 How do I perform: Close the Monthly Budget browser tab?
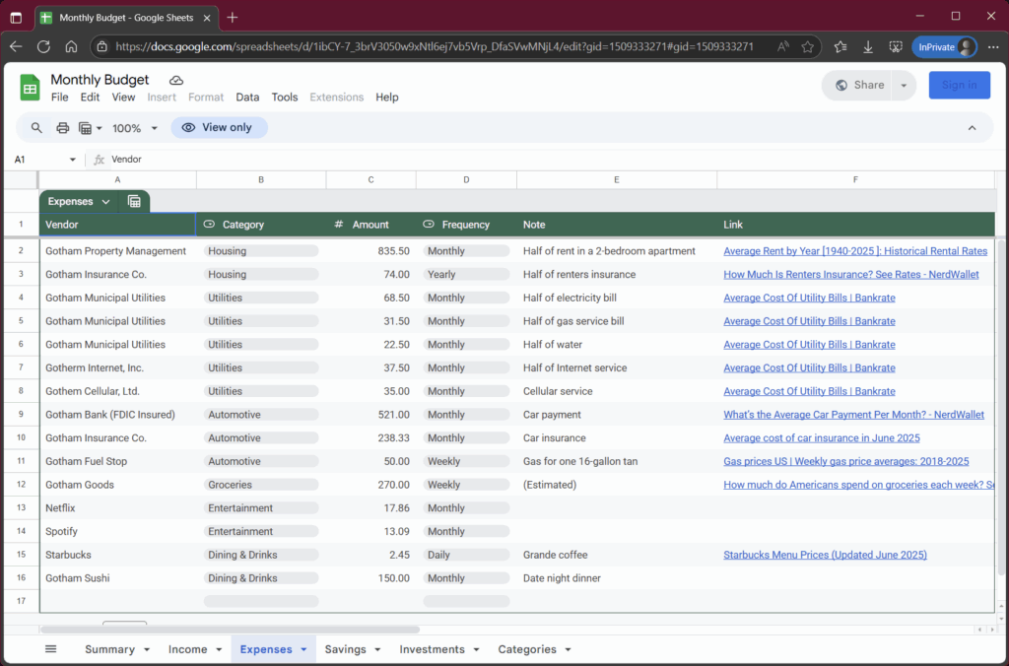pos(207,18)
